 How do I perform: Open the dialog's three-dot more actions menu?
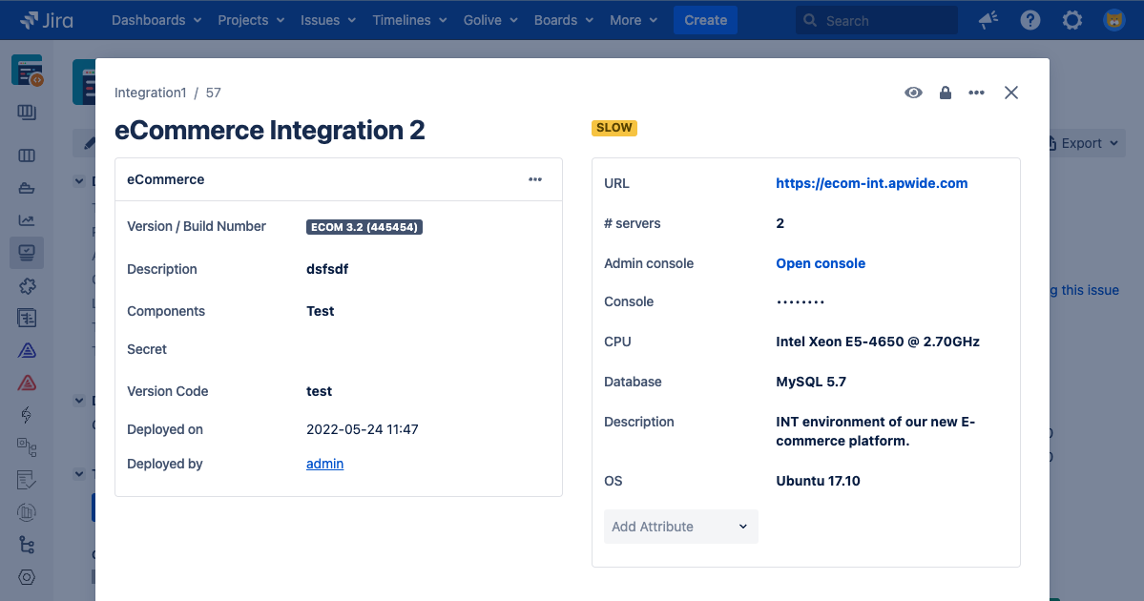(976, 93)
